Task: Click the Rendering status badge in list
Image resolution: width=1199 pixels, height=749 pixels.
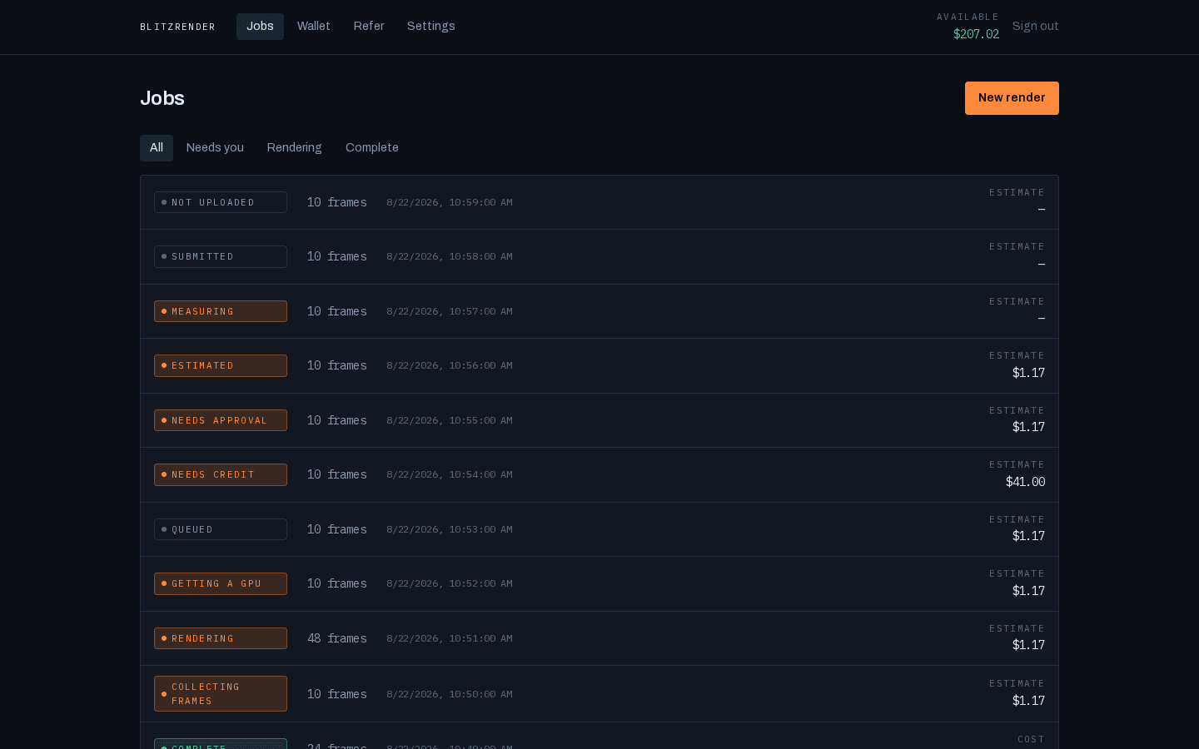Action: click(x=221, y=638)
